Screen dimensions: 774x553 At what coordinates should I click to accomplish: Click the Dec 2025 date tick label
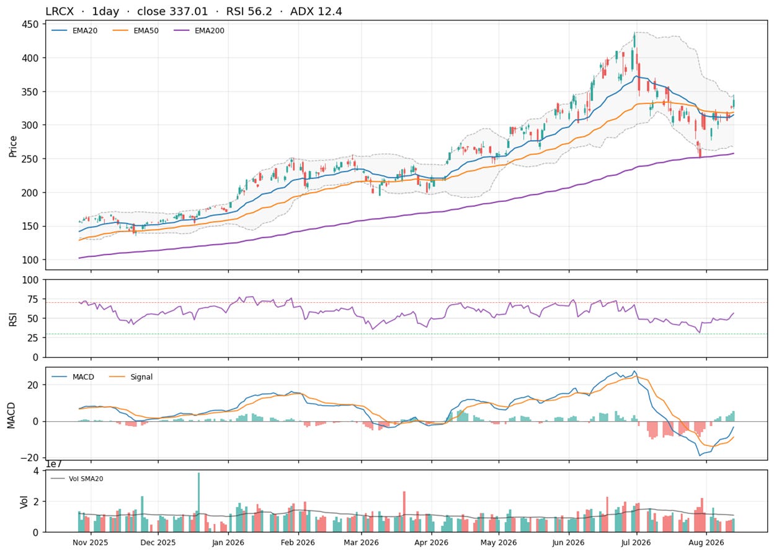click(158, 542)
